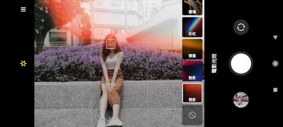Open the last photo gallery thumbnail
The width and height of the screenshot is (283, 127).
pyautogui.click(x=241, y=100)
